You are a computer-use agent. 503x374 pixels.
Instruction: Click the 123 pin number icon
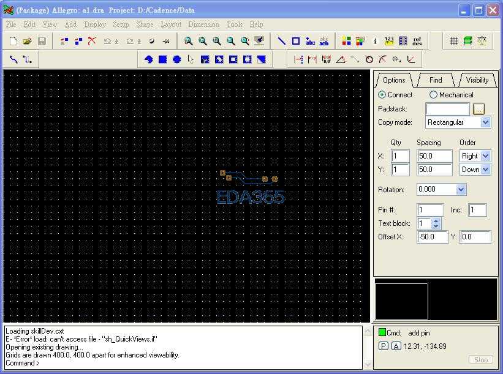[x=389, y=41]
